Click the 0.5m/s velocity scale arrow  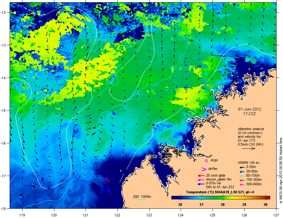pyautogui.click(x=249, y=148)
